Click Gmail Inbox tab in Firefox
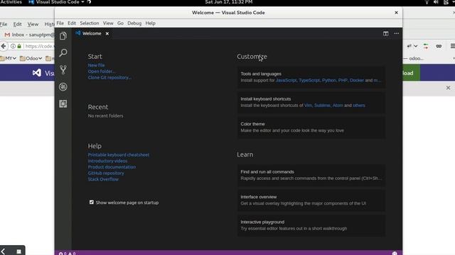 point(29,35)
